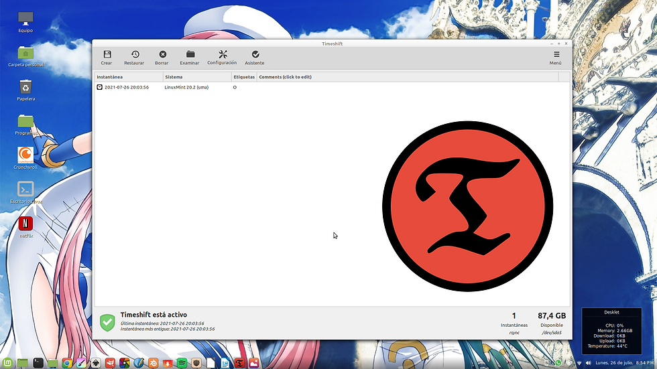Open Examinar to browse snapshot files
657x369 pixels.
190,58
